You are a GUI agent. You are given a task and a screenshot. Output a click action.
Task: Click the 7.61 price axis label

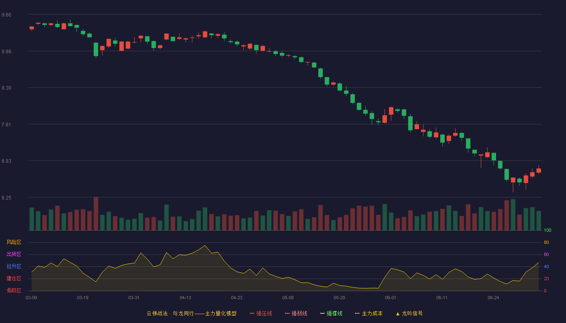[6, 124]
